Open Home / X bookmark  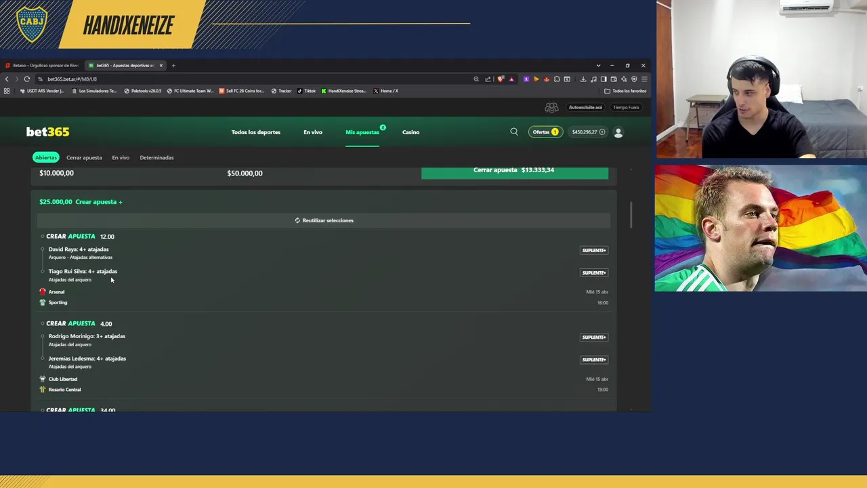click(385, 91)
